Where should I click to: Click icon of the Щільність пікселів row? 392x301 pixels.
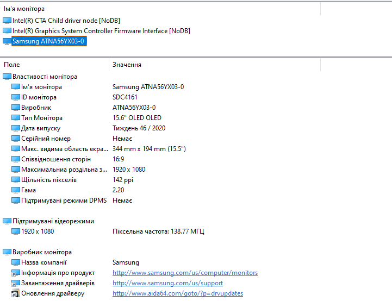point(16,180)
